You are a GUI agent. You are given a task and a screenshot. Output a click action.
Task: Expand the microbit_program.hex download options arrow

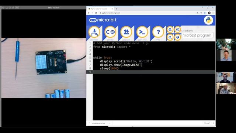110,123
